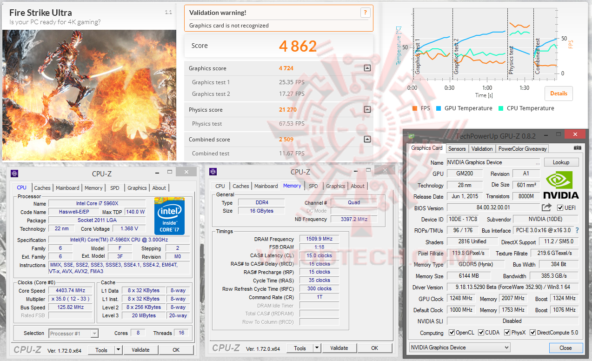Click Validate in the CPU-Z Memory window
This screenshot has height=361, width=592.
(x=339, y=348)
